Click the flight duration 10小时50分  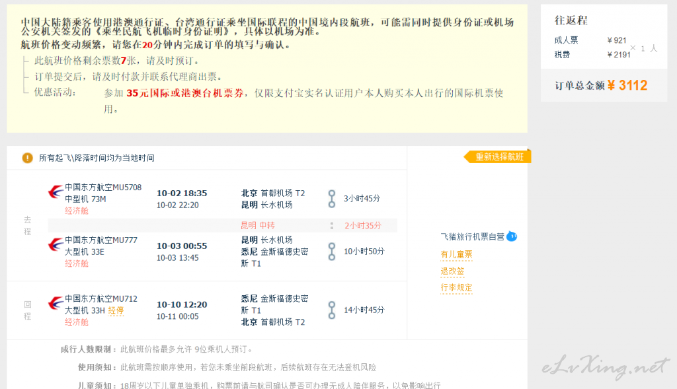click(x=364, y=252)
